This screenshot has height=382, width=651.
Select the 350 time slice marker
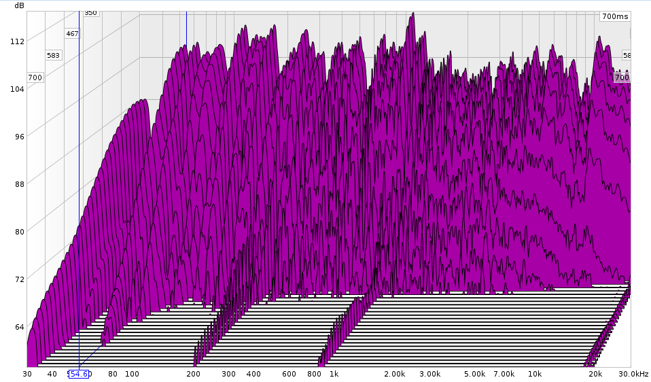pyautogui.click(x=90, y=12)
